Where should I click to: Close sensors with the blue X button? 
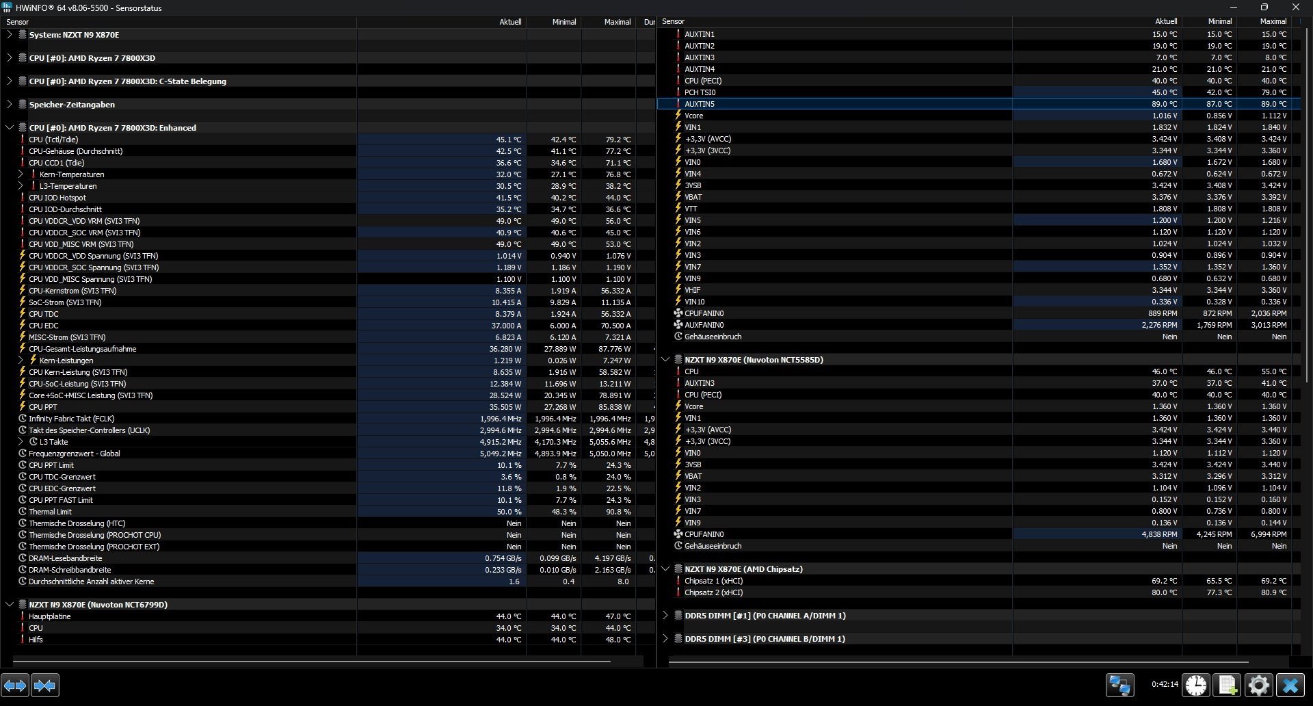click(x=1290, y=685)
